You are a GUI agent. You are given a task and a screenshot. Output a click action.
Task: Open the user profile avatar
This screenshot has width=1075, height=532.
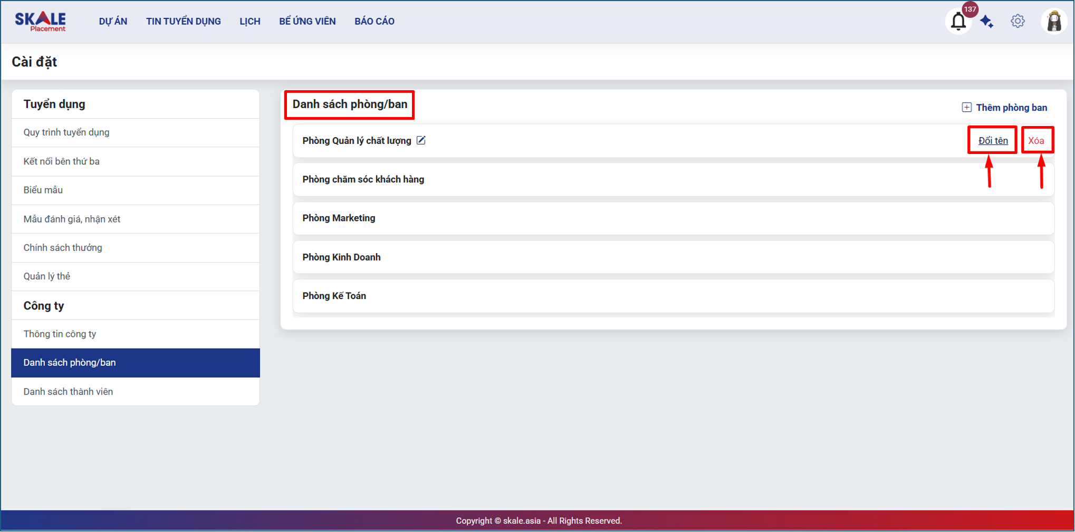click(1053, 22)
